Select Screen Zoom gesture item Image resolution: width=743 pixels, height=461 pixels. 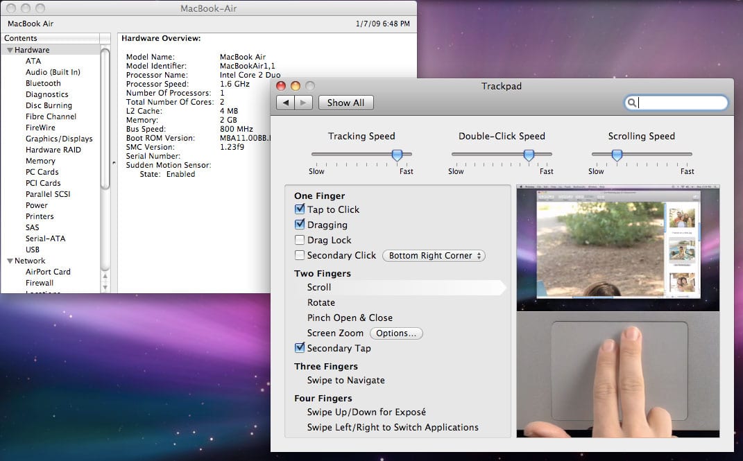coord(335,333)
